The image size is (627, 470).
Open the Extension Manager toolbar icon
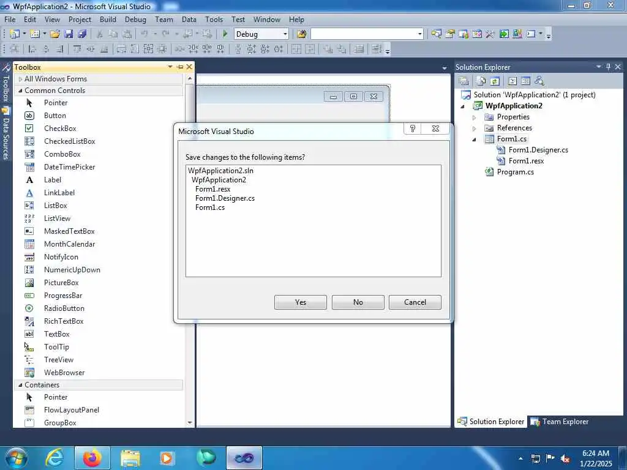tap(517, 34)
